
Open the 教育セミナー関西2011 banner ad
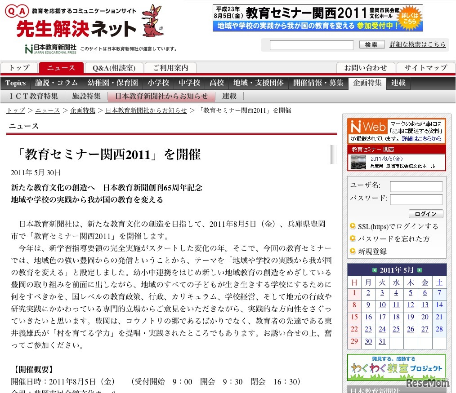pyautogui.click(x=318, y=18)
